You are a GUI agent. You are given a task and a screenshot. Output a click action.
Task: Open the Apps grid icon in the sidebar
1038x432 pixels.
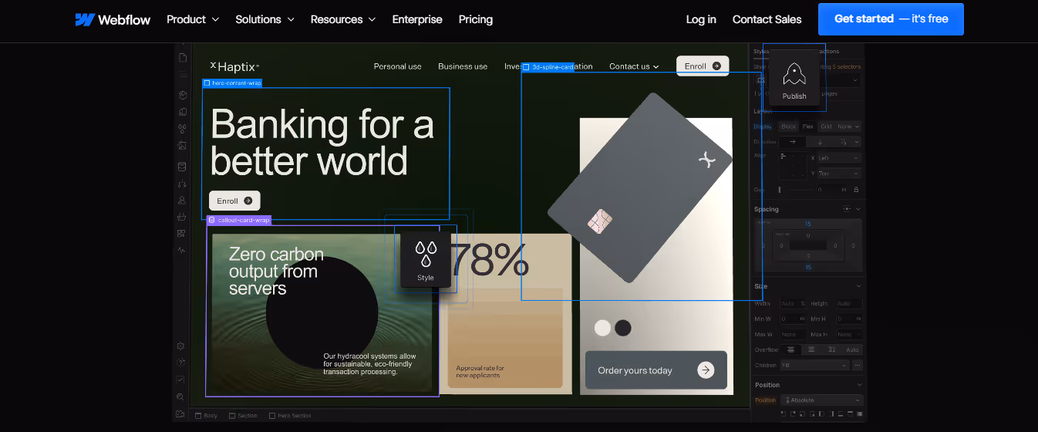(181, 233)
